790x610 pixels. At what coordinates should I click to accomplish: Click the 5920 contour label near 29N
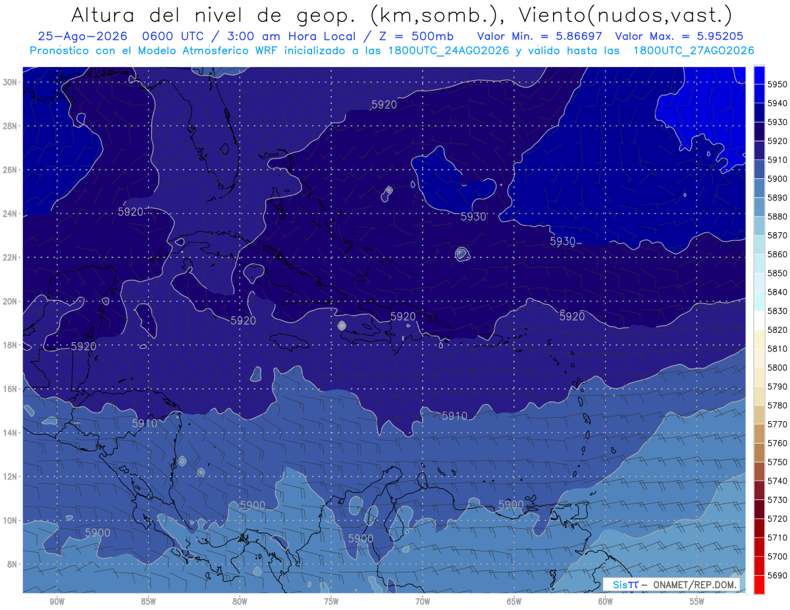(384, 105)
